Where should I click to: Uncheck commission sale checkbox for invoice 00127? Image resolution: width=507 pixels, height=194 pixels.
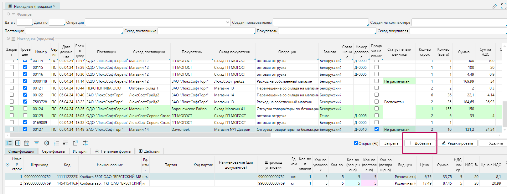coord(376,129)
